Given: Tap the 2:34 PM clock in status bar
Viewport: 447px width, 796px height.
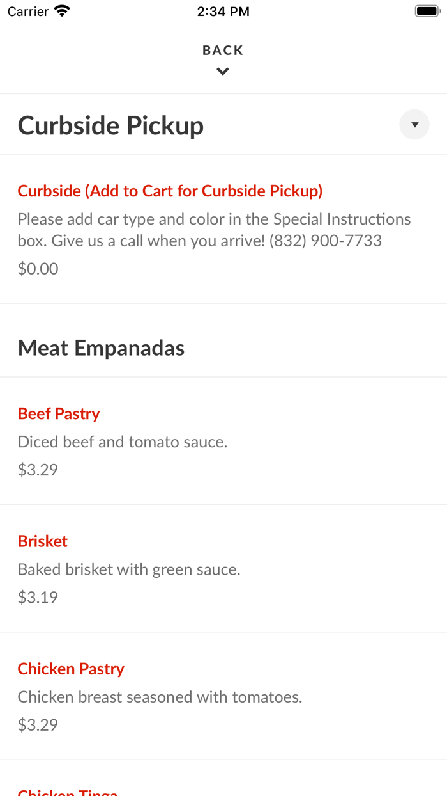Looking at the screenshot, I should point(223,10).
